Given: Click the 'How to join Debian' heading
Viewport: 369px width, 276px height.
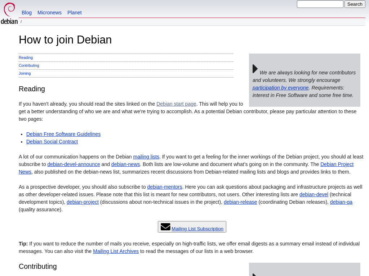Looking at the screenshot, I should click(65, 40).
